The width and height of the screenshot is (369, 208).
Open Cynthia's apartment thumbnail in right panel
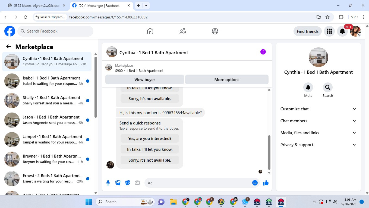click(318, 57)
